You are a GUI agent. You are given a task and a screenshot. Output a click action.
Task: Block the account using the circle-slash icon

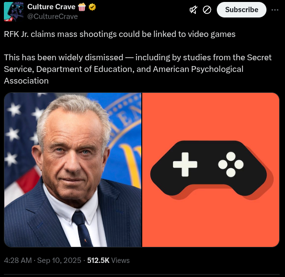(207, 10)
